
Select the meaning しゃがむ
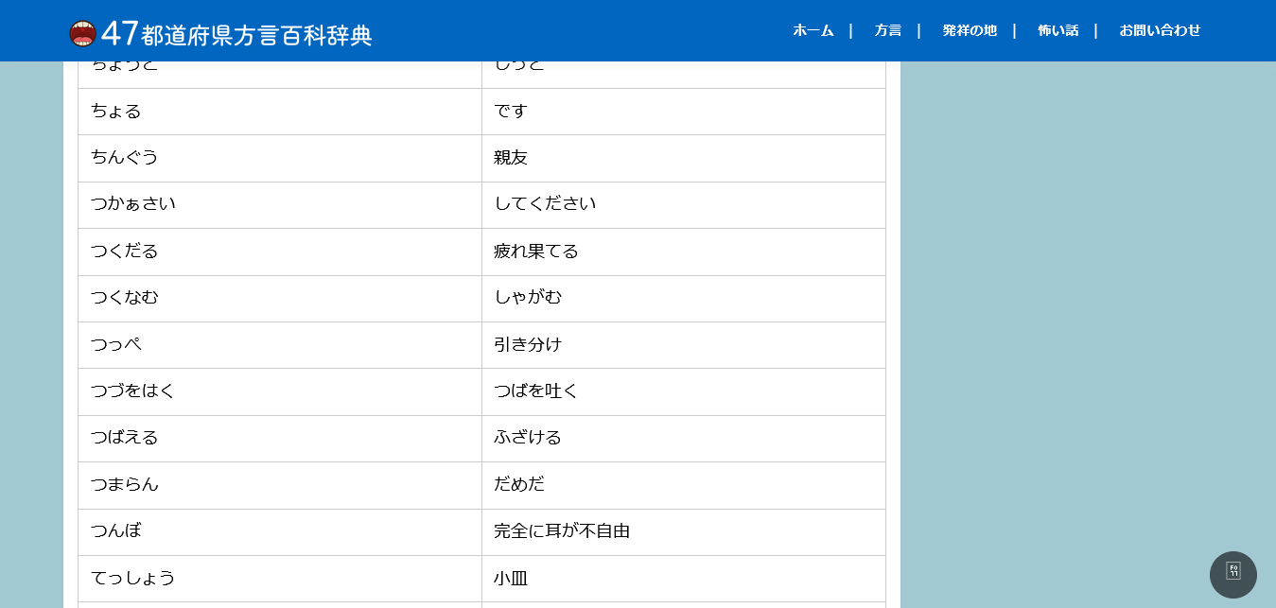click(528, 298)
